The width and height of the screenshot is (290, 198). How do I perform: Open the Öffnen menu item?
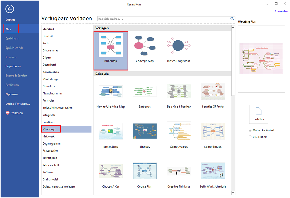click(x=10, y=19)
